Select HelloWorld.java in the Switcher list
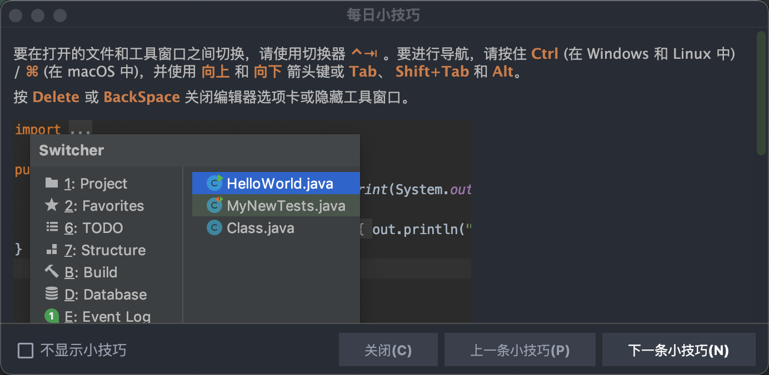The image size is (769, 375). [279, 183]
